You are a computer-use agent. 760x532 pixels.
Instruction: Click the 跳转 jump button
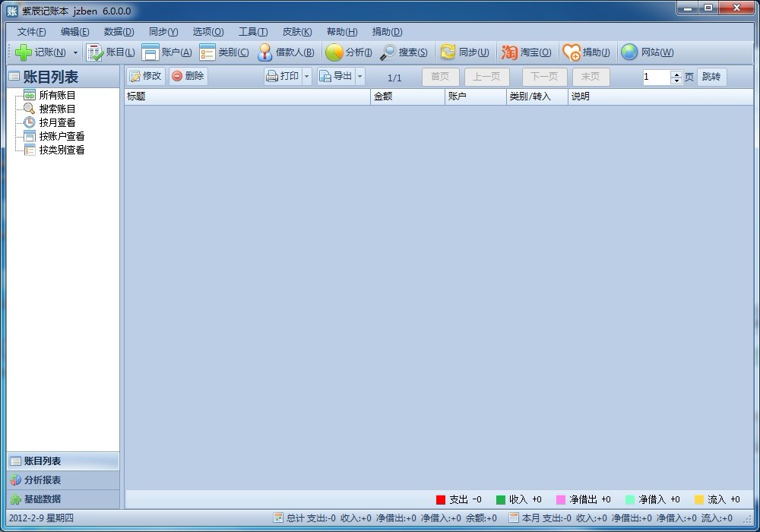point(711,77)
